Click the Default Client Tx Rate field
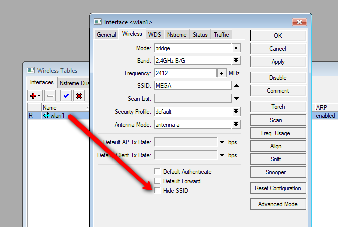The height and width of the screenshot is (227, 338). [186, 155]
